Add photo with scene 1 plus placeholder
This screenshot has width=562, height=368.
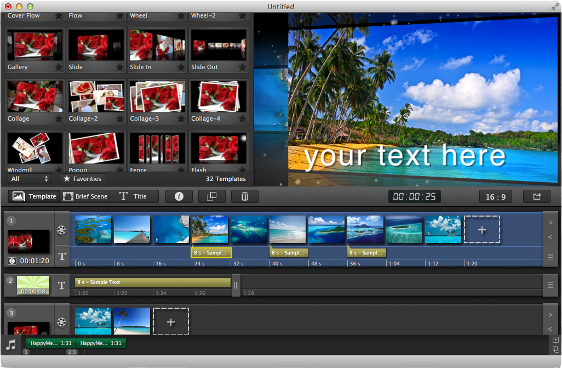(x=481, y=230)
